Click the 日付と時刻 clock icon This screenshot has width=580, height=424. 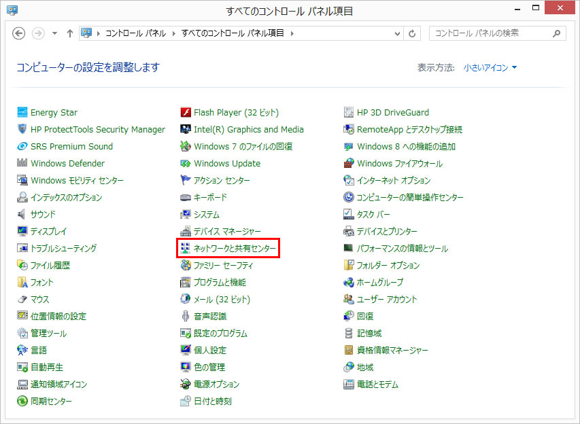pos(186,401)
